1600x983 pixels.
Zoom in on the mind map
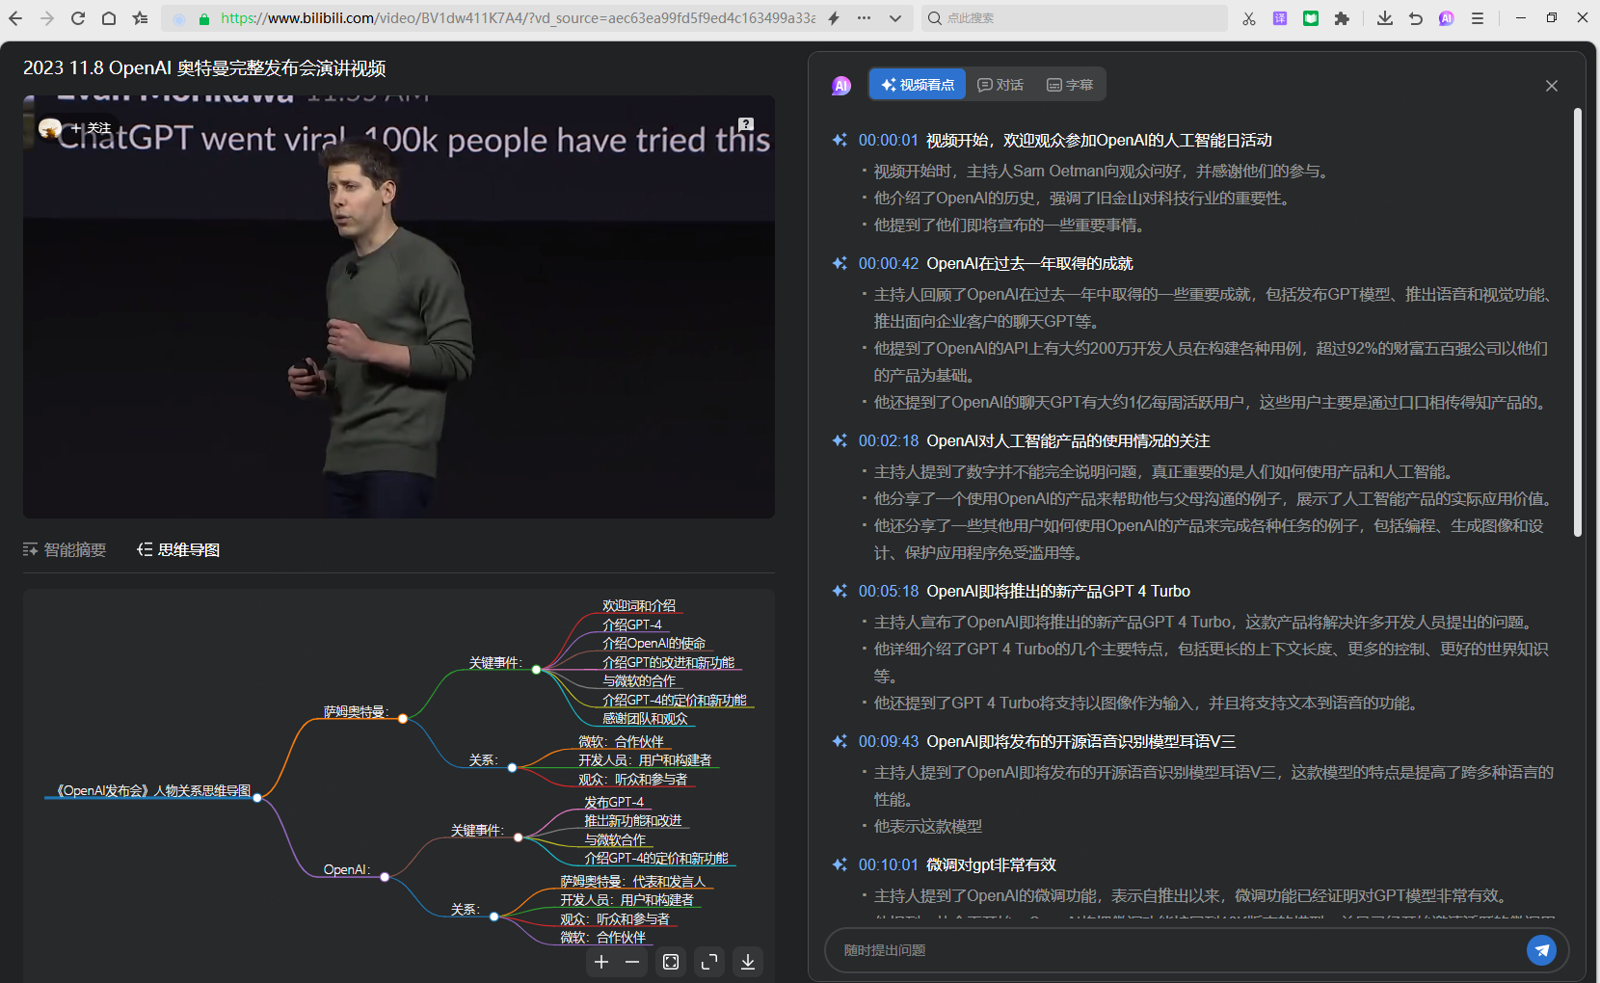pyautogui.click(x=601, y=962)
